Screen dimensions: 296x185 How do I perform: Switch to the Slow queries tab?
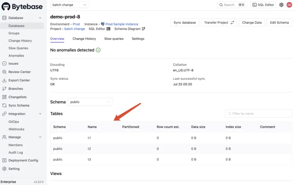click(x=114, y=39)
